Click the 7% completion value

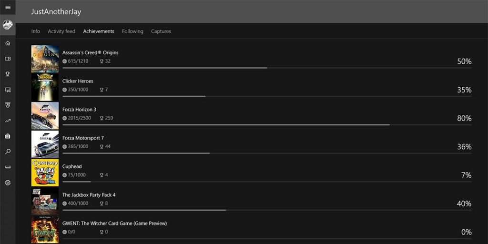pyautogui.click(x=467, y=175)
